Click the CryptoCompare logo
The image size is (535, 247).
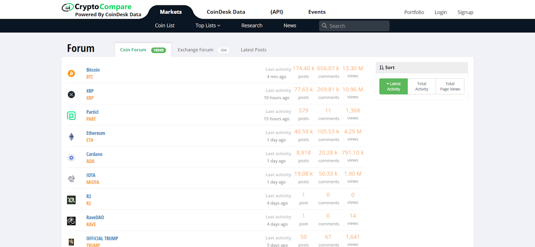(102, 10)
